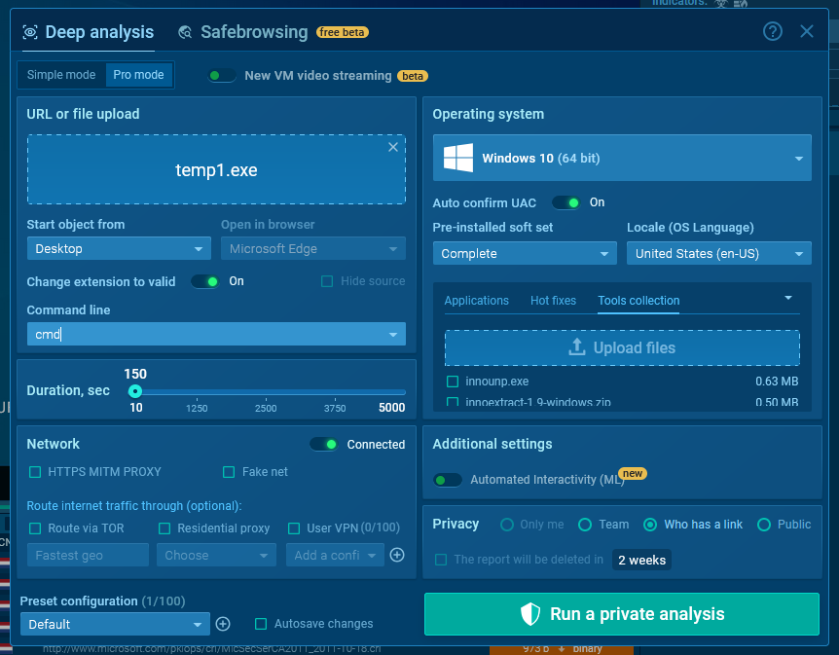
Task: Select the Public privacy option
Action: tap(764, 525)
